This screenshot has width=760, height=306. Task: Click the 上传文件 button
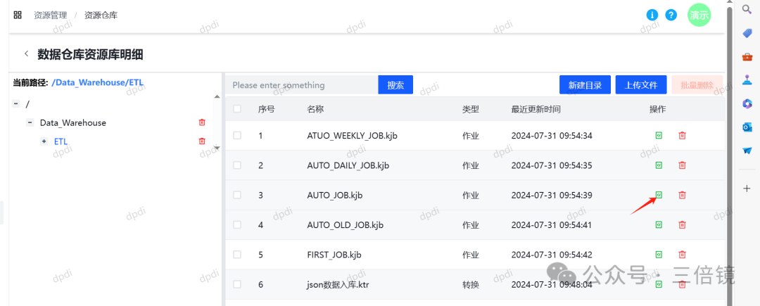click(x=641, y=84)
